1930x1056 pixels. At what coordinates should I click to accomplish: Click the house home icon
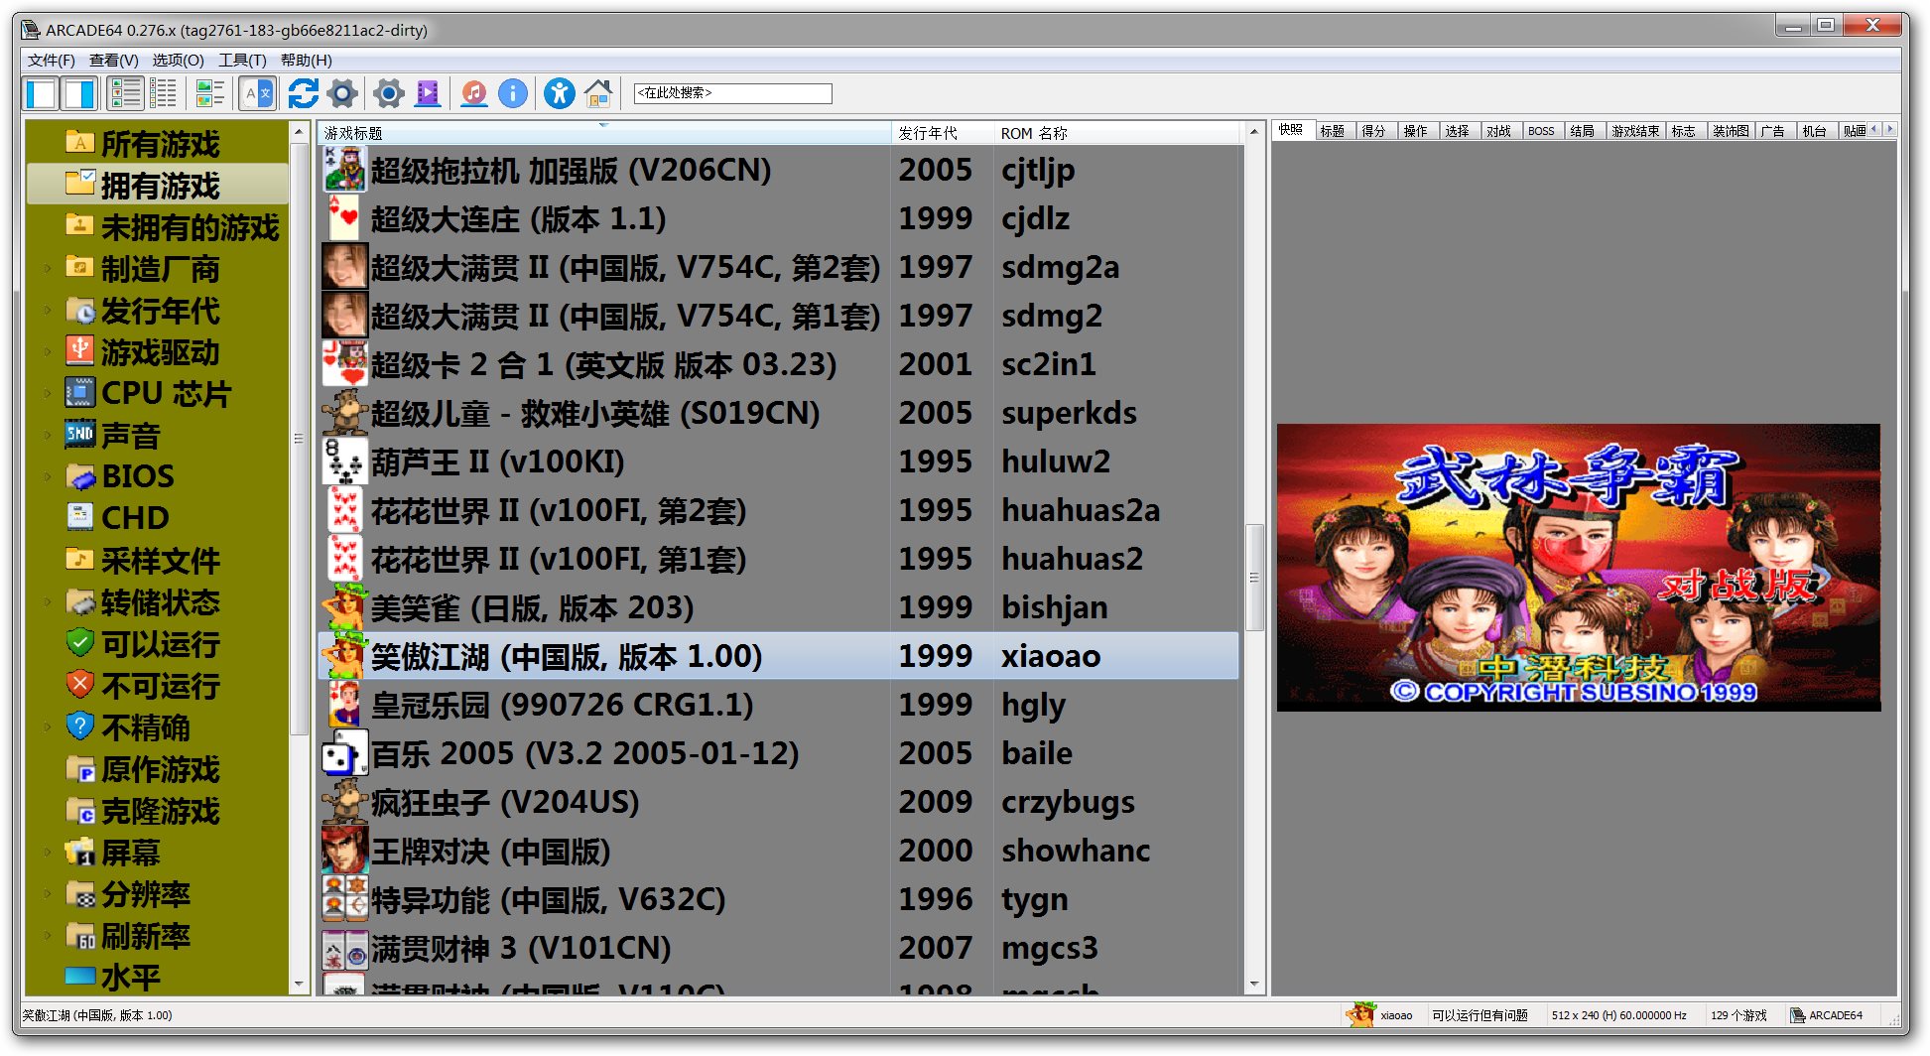(598, 94)
